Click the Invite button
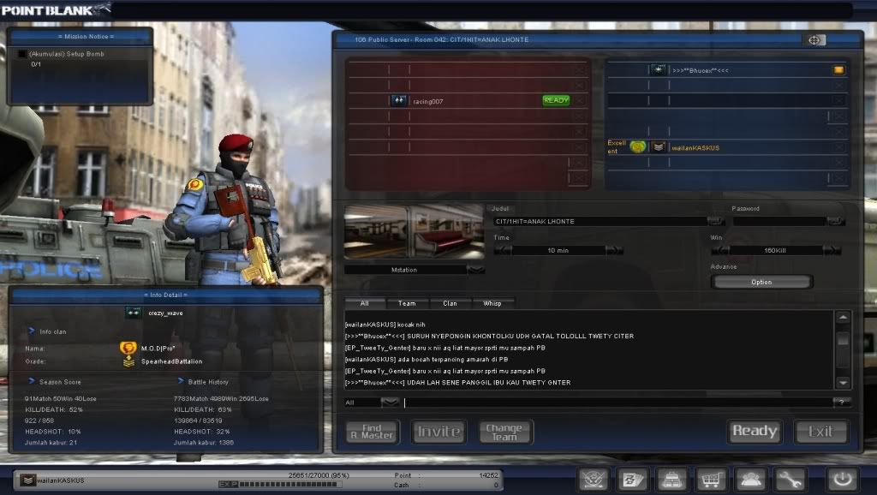The image size is (877, 495). pyautogui.click(x=438, y=432)
